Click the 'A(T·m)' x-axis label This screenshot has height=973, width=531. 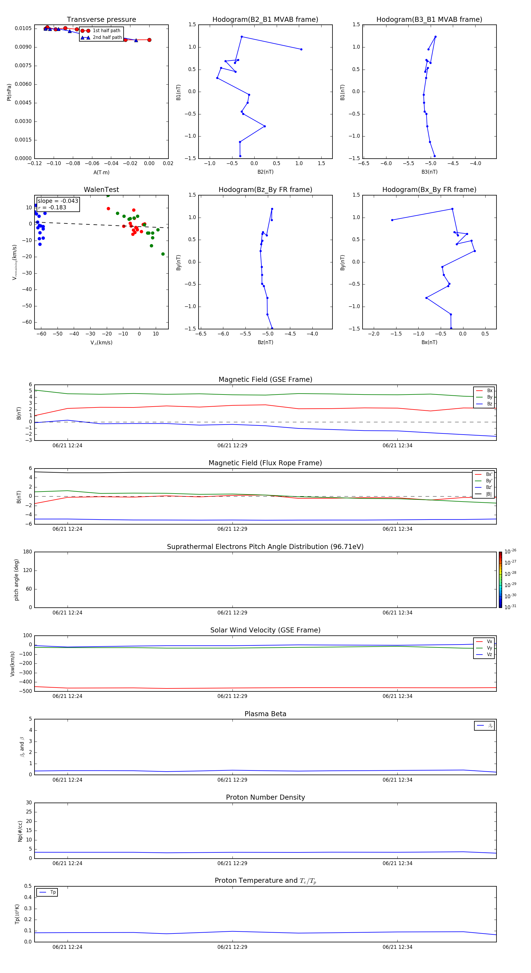coord(101,172)
